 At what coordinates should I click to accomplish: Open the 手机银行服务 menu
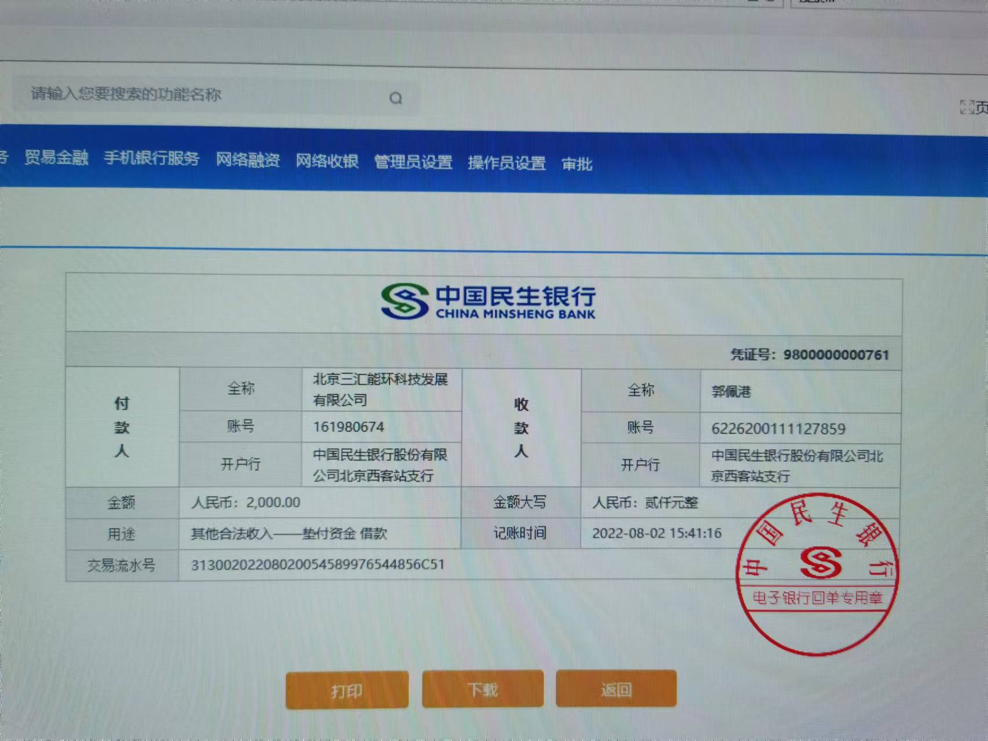coord(152,159)
